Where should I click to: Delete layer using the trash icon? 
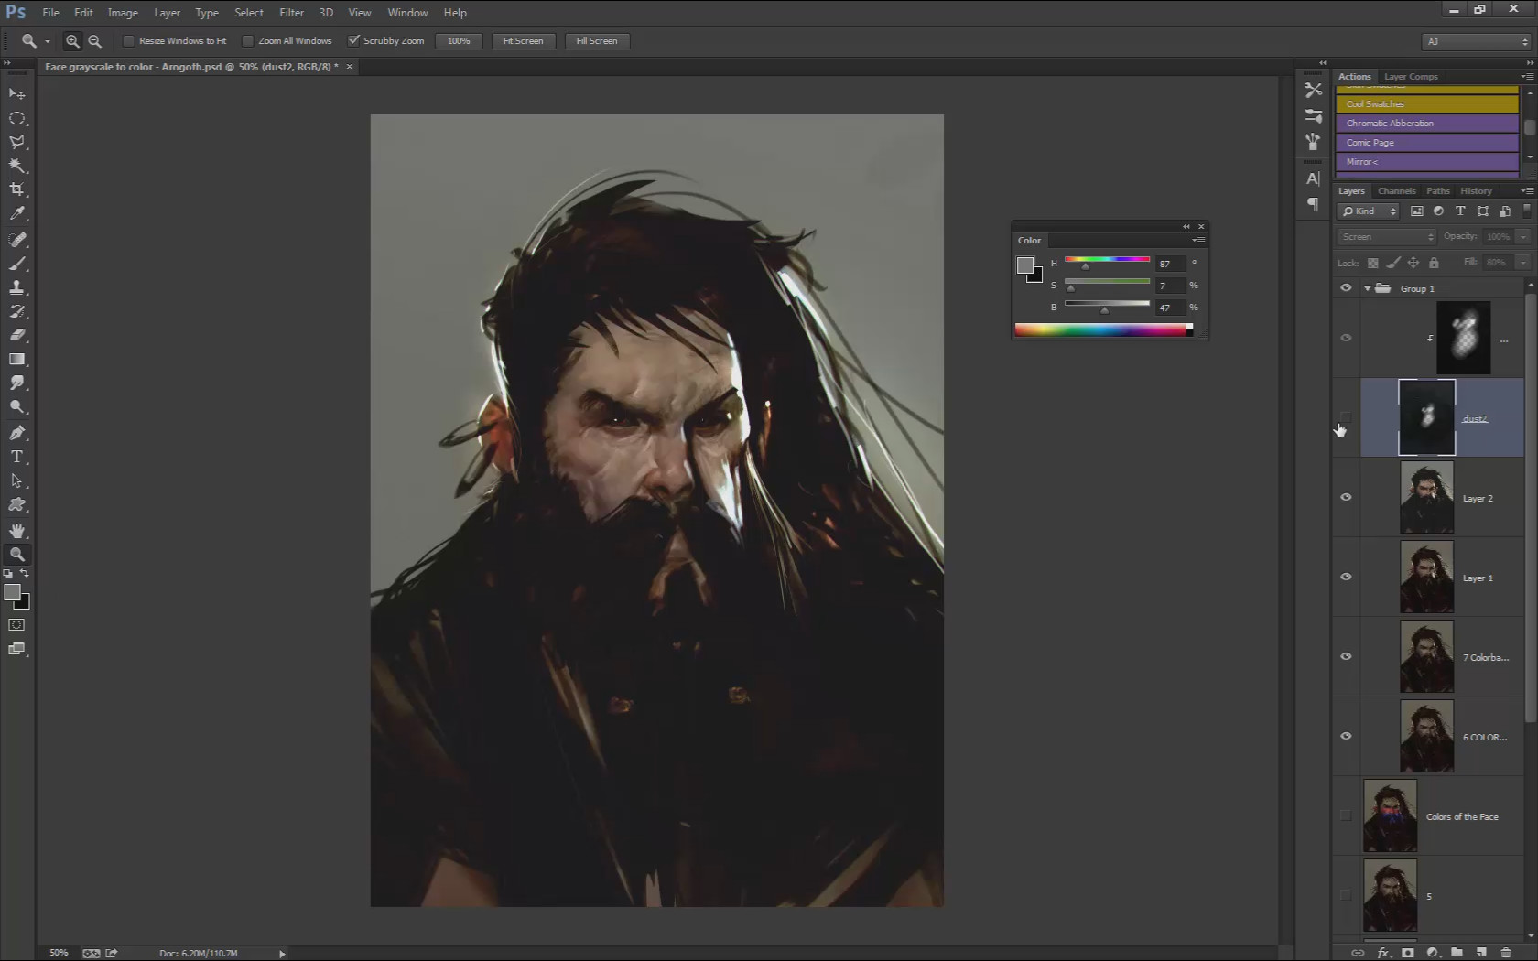[1506, 953]
